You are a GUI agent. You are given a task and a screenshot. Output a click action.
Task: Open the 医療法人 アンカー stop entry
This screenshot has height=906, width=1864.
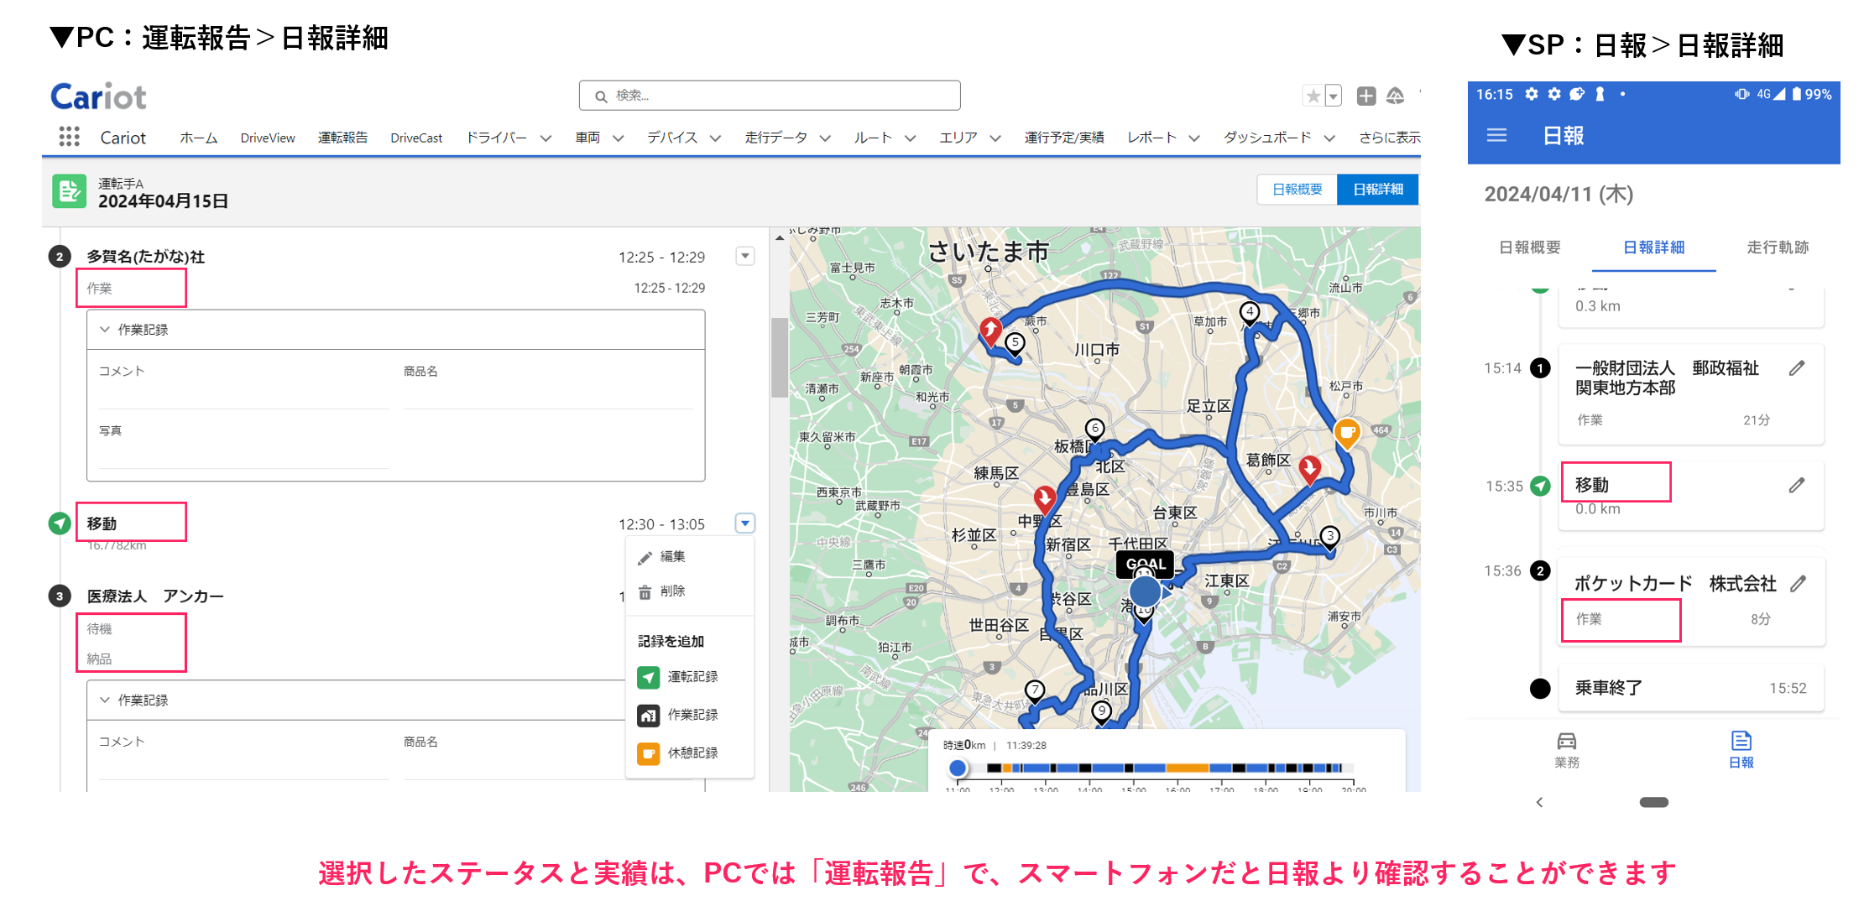pos(155,596)
